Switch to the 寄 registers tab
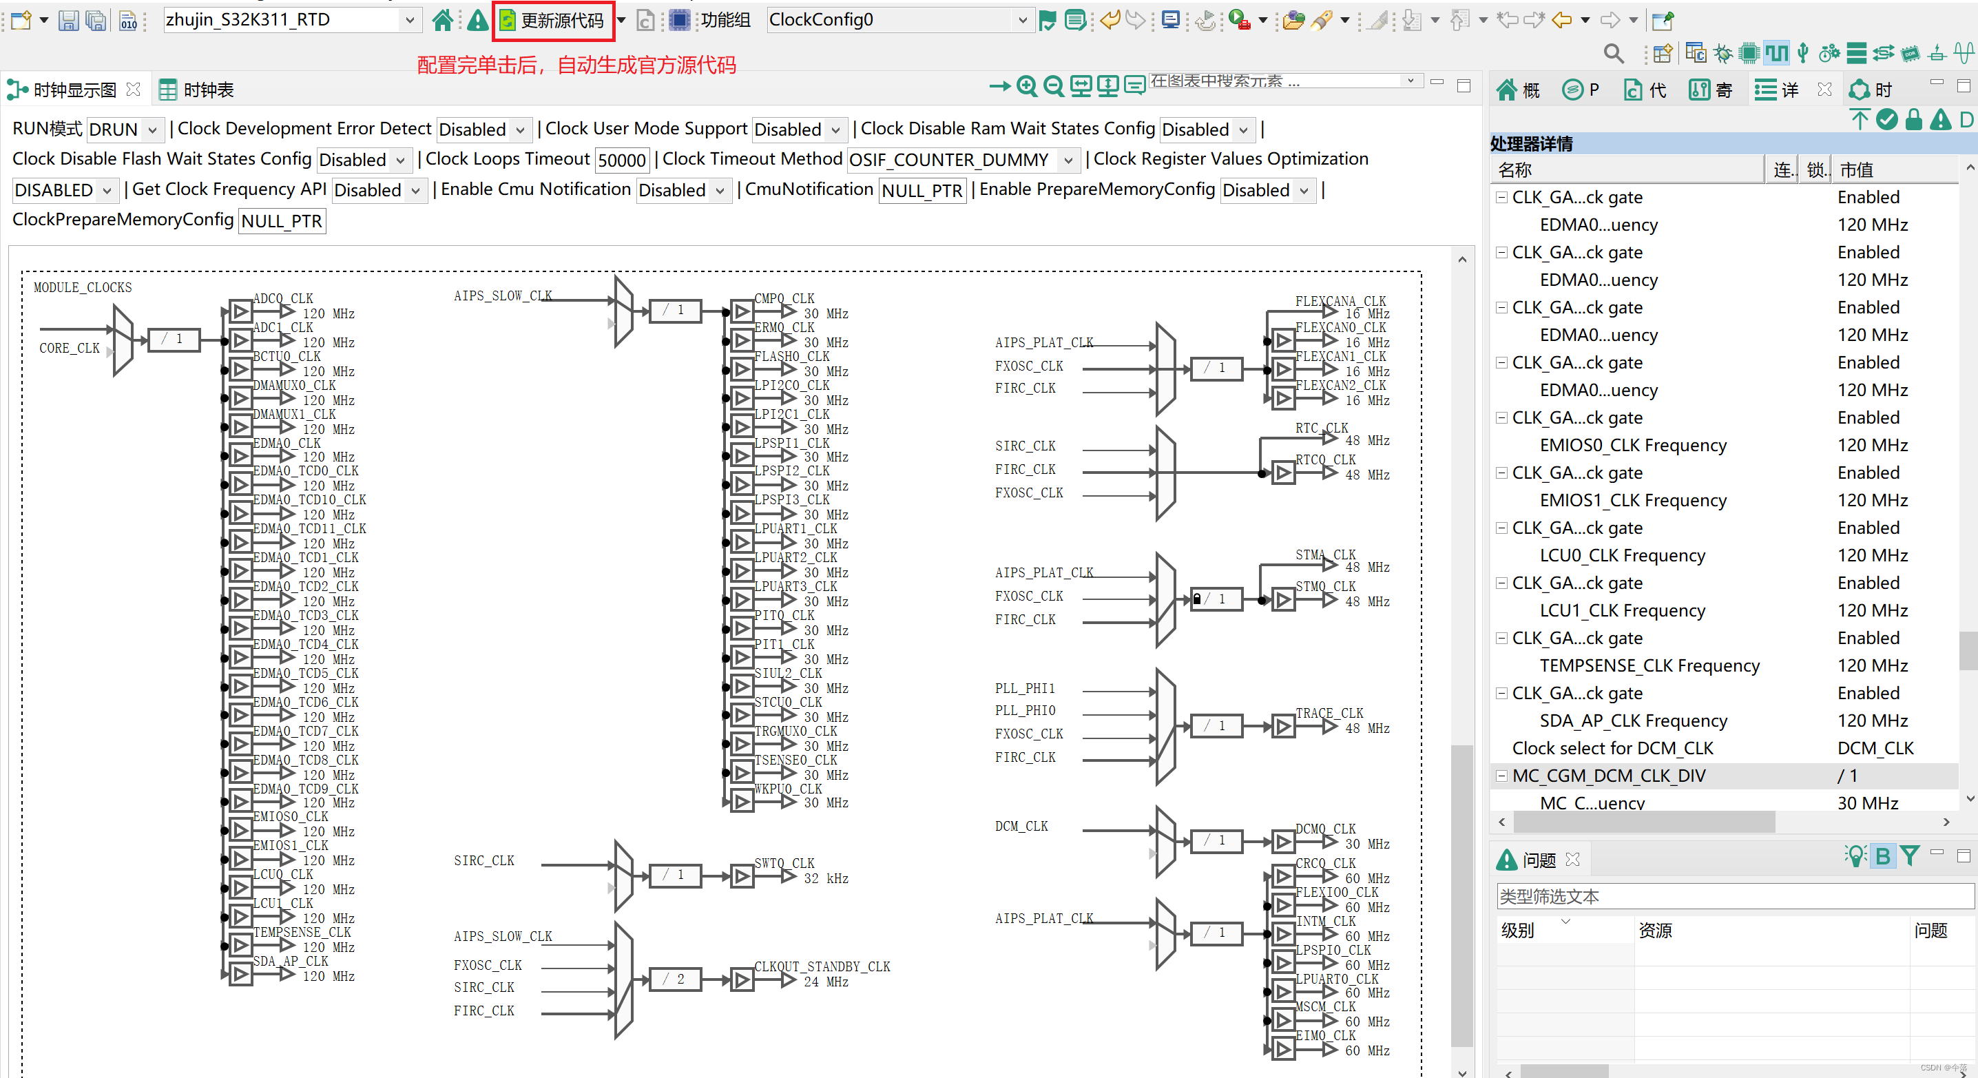This screenshot has width=1978, height=1078. click(x=1711, y=90)
